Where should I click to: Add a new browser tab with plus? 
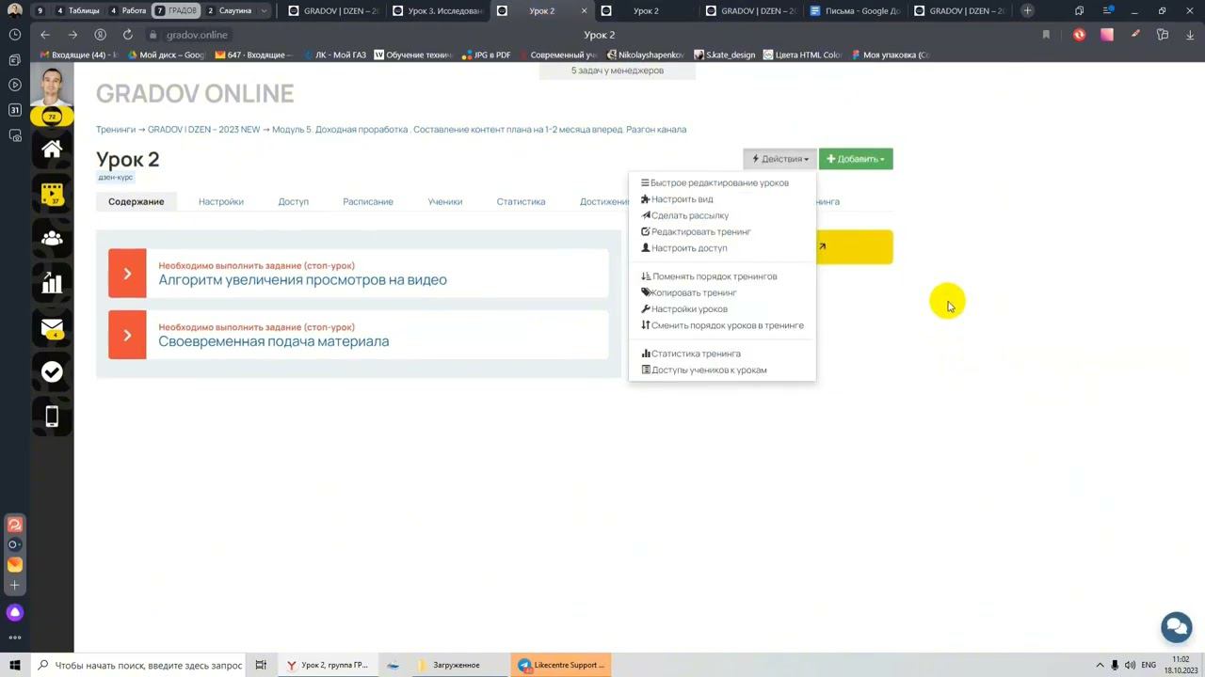1027,10
